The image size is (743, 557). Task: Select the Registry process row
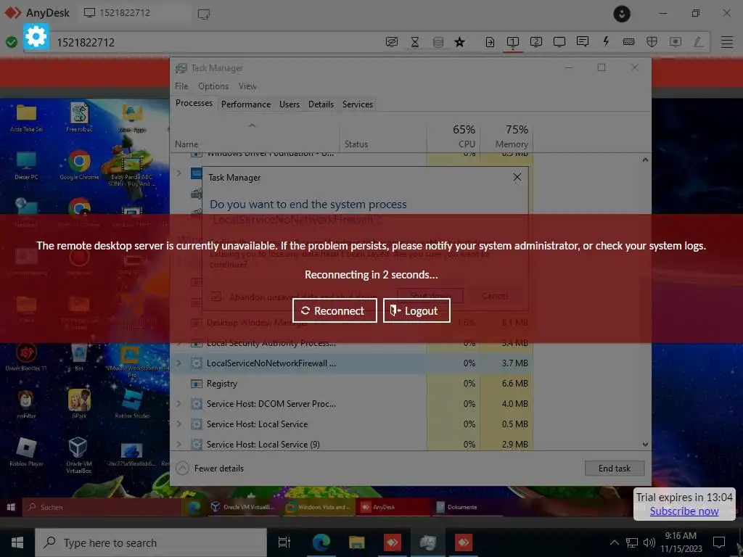352,384
